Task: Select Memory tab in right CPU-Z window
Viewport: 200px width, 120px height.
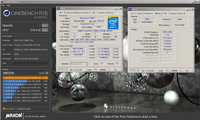Action: [158, 13]
